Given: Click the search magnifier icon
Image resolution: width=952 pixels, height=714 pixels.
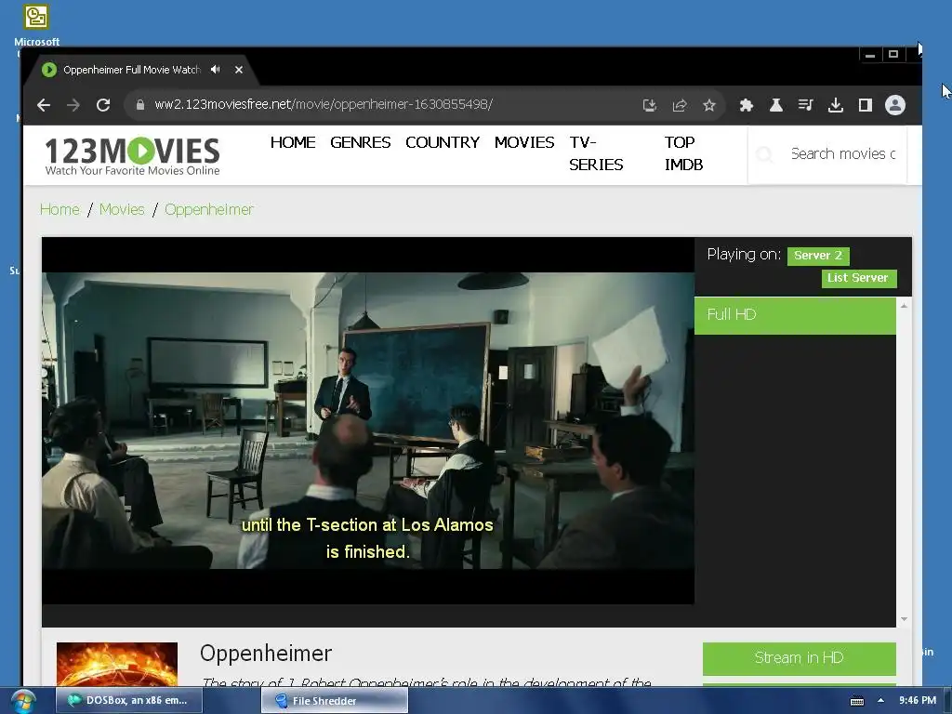Looking at the screenshot, I should tap(765, 154).
